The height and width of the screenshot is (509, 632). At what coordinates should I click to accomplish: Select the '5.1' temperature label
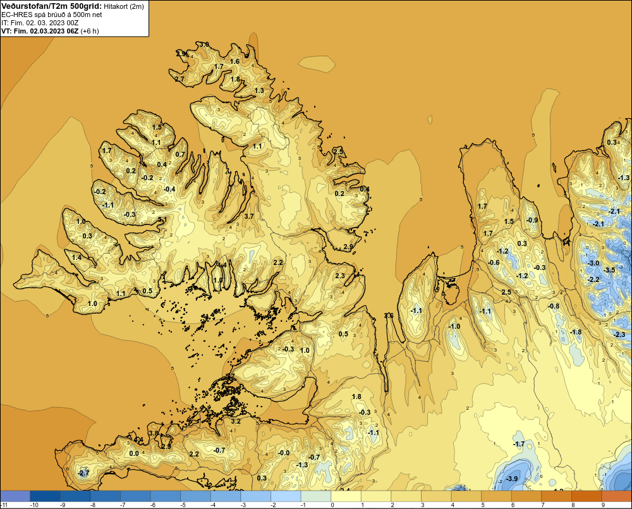[162, 219]
